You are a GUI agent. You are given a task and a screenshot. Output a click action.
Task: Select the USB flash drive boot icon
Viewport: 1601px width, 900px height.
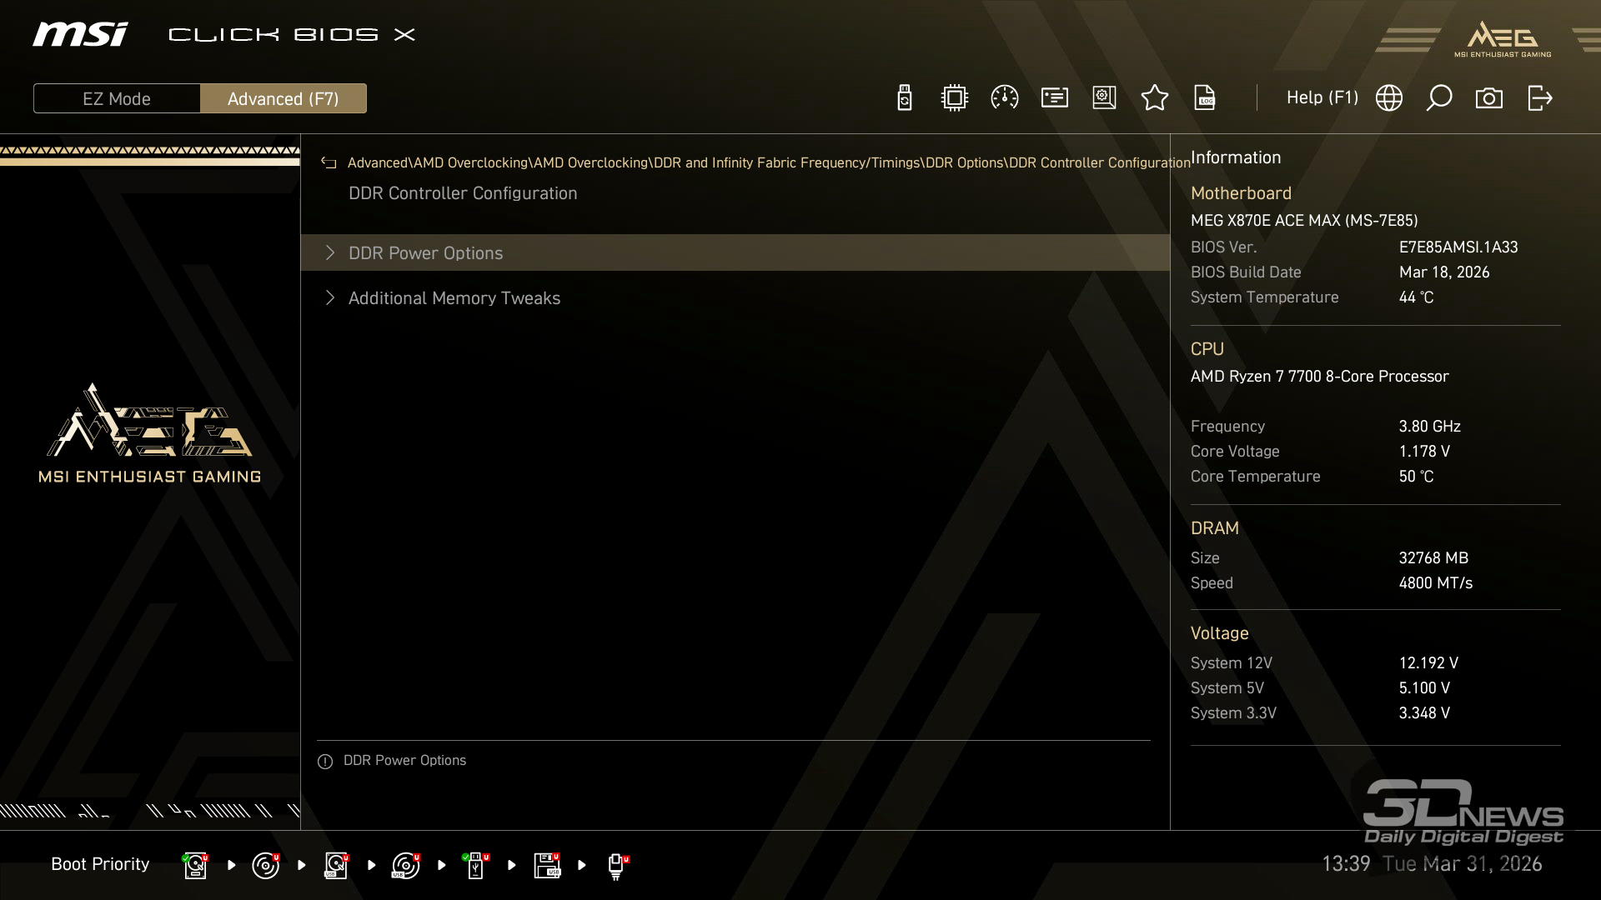476,865
